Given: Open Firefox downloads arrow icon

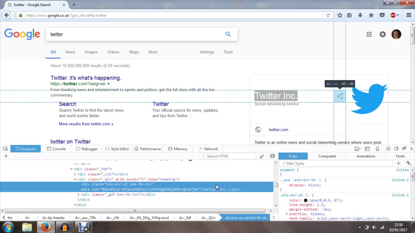Looking at the screenshot, I should pyautogui.click(x=360, y=15).
